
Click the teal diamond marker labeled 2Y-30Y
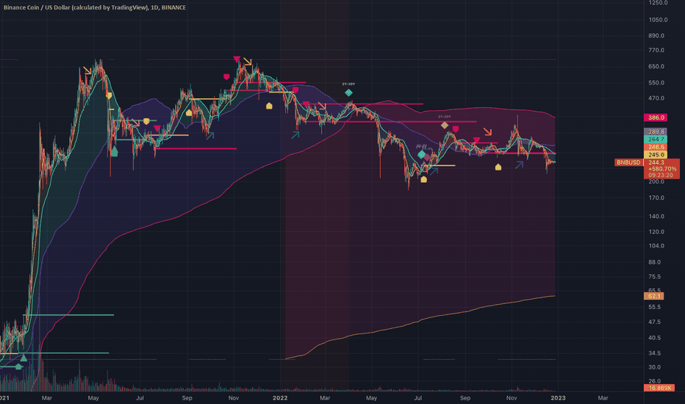click(x=348, y=93)
